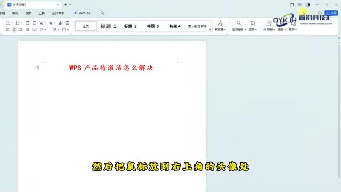Apply the 正文 style
Viewport: 341px width, 192px height.
click(x=86, y=26)
